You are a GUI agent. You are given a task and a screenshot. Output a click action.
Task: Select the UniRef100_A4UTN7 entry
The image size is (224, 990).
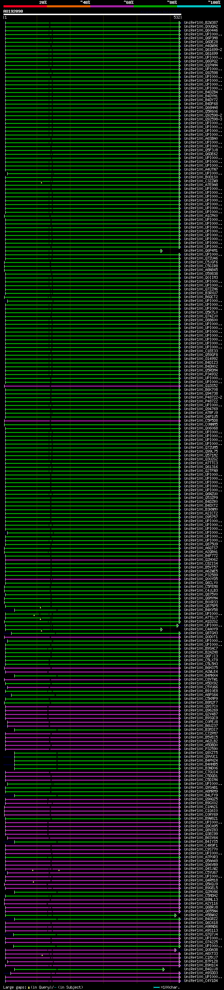pos(201,170)
